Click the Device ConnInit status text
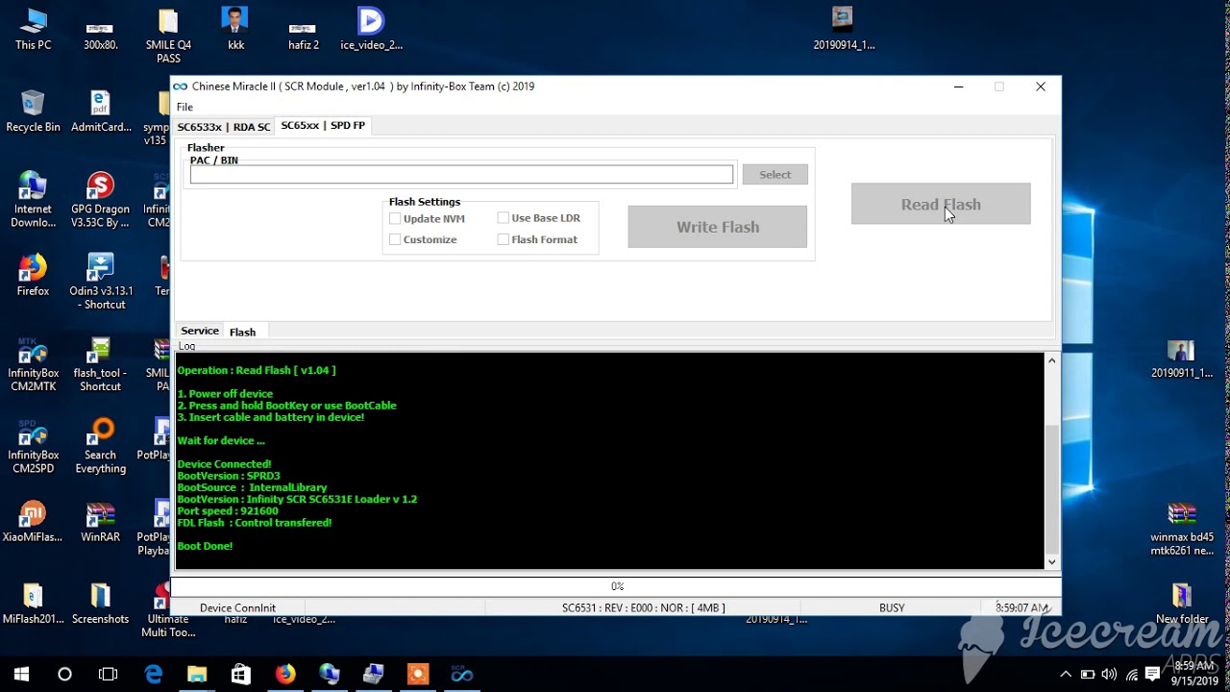Viewport: 1230px width, 692px height. pyautogui.click(x=237, y=607)
